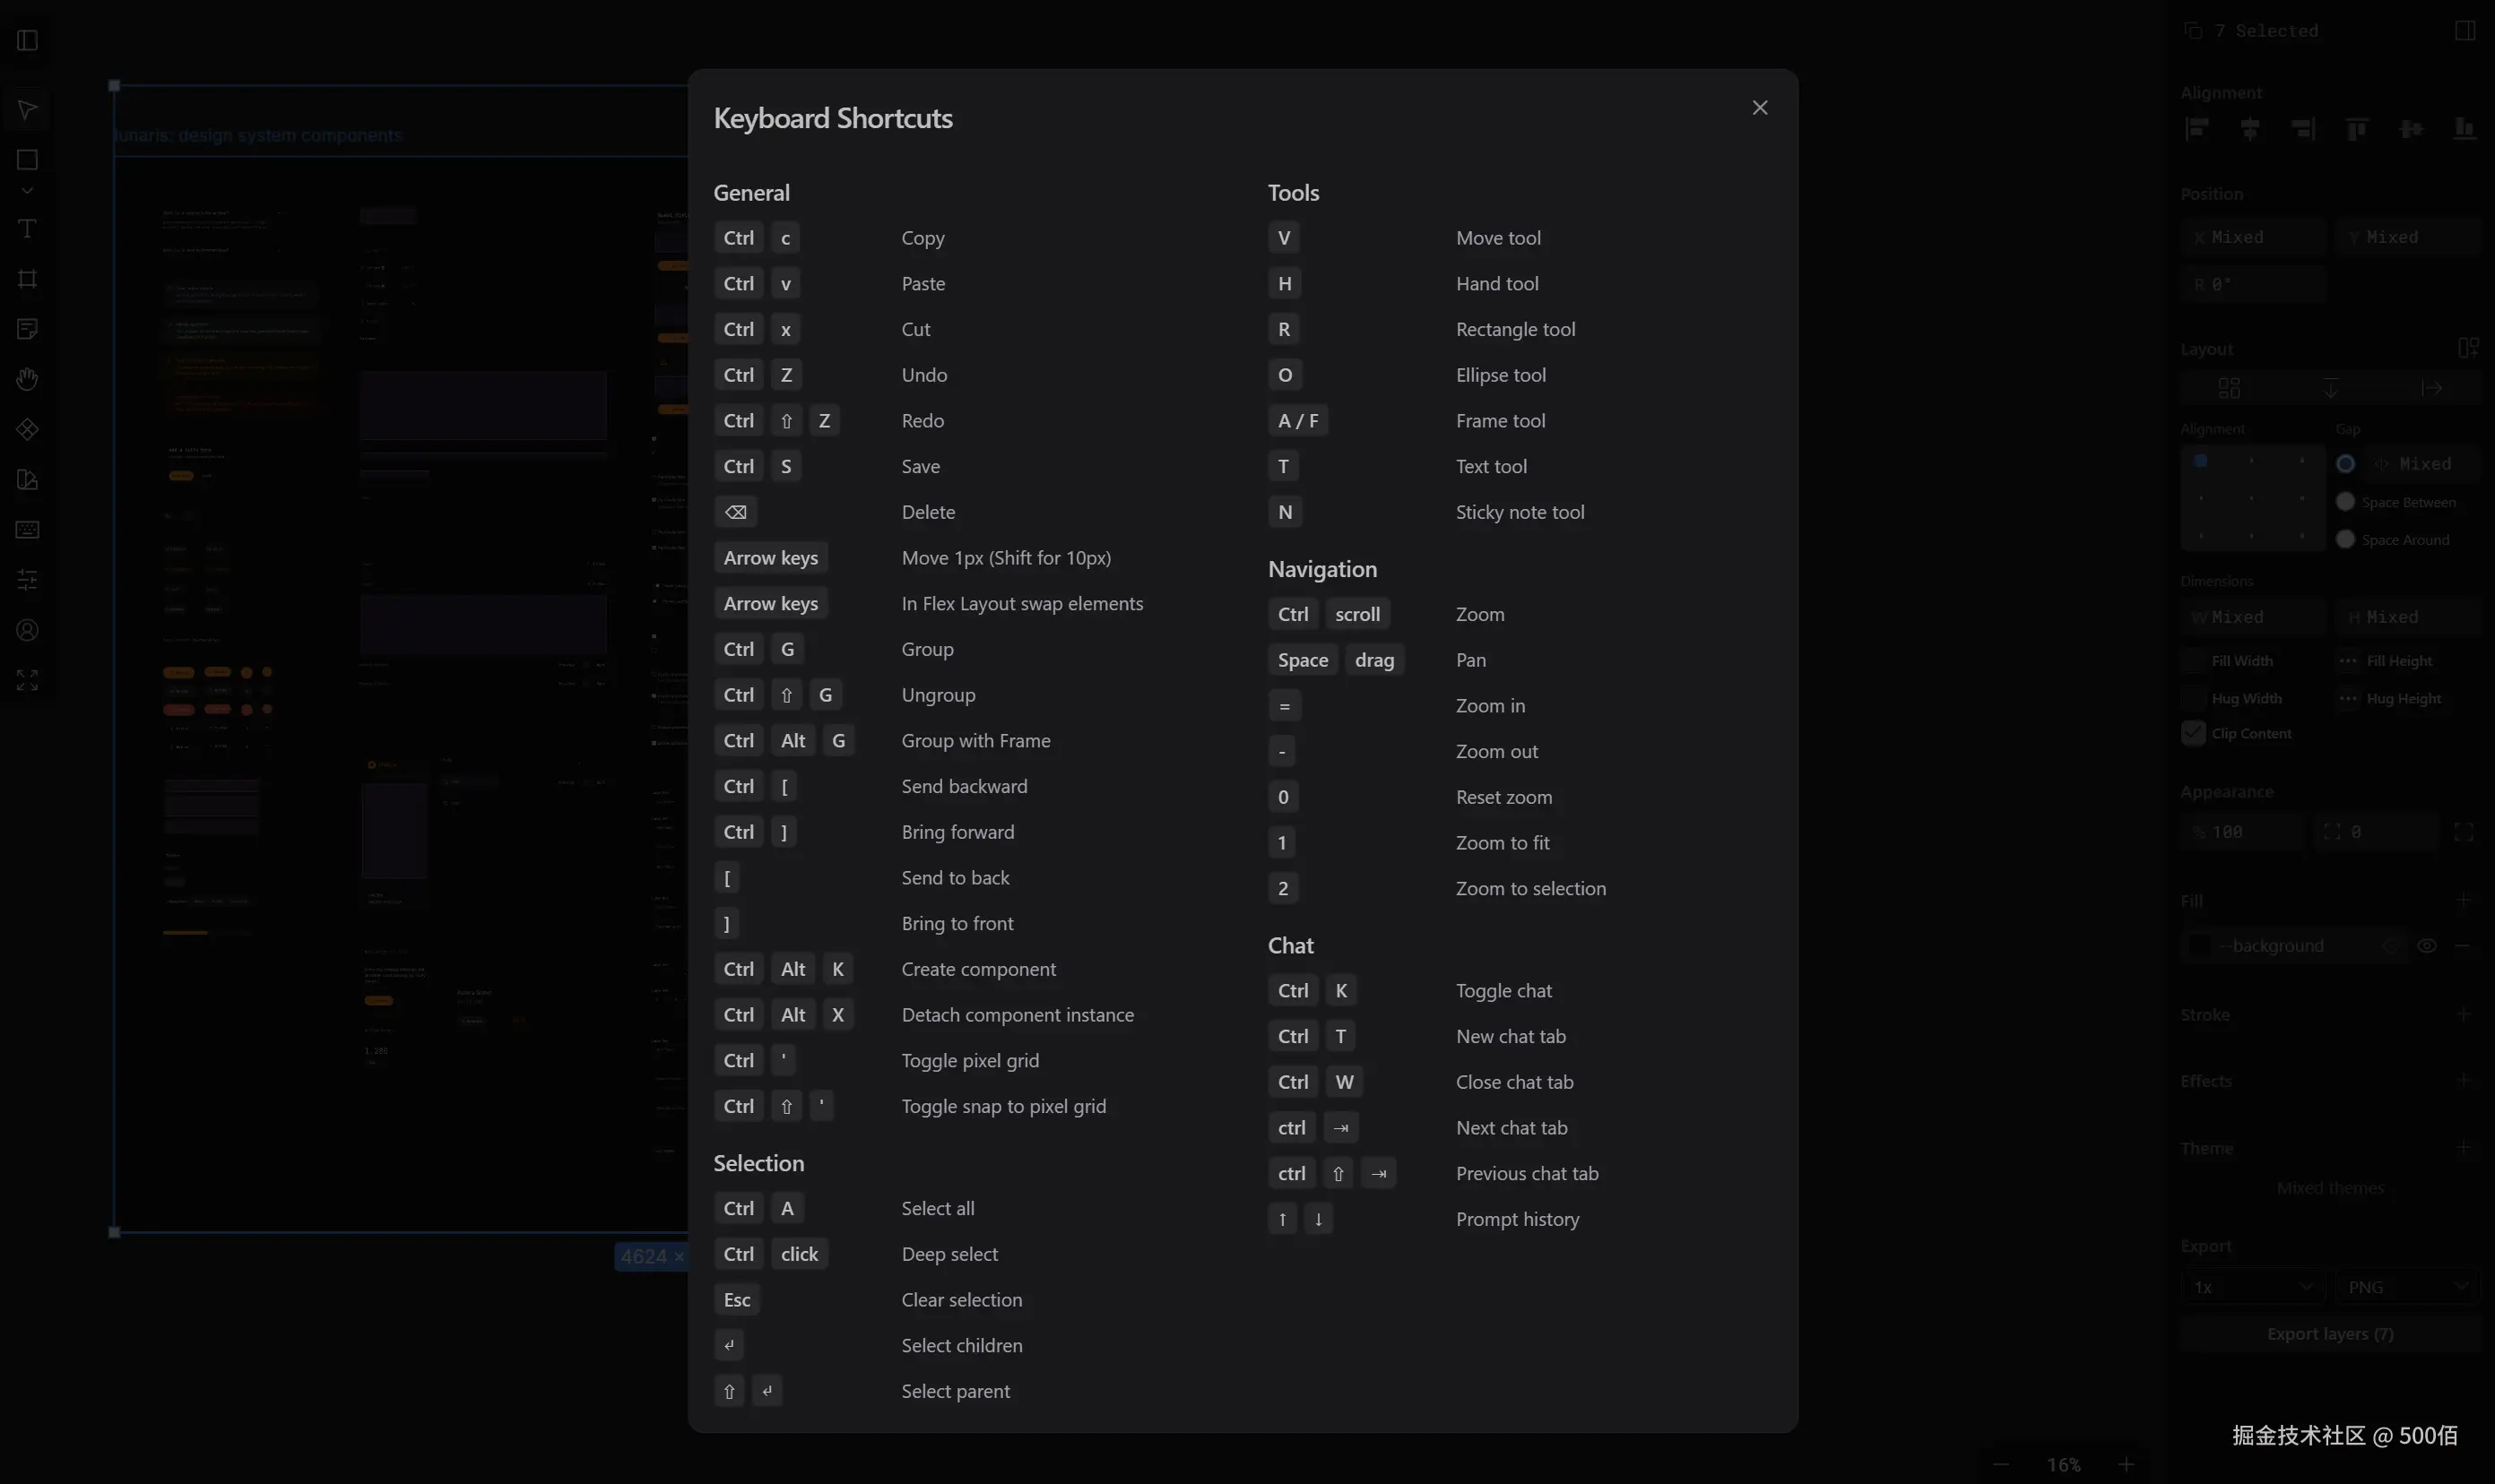Open keyboard shortcuts via keyboard icon
Viewport: 2495px width, 1484px height.
click(x=27, y=529)
